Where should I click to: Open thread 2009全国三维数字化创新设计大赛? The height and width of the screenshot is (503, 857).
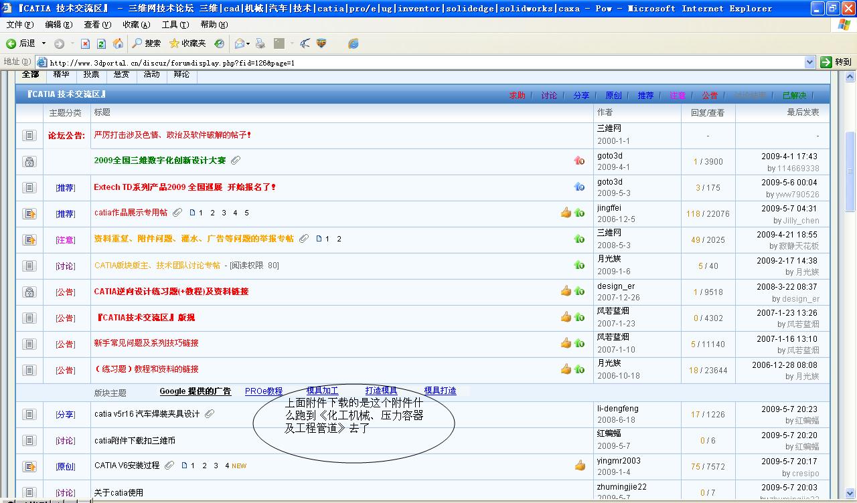point(160,161)
